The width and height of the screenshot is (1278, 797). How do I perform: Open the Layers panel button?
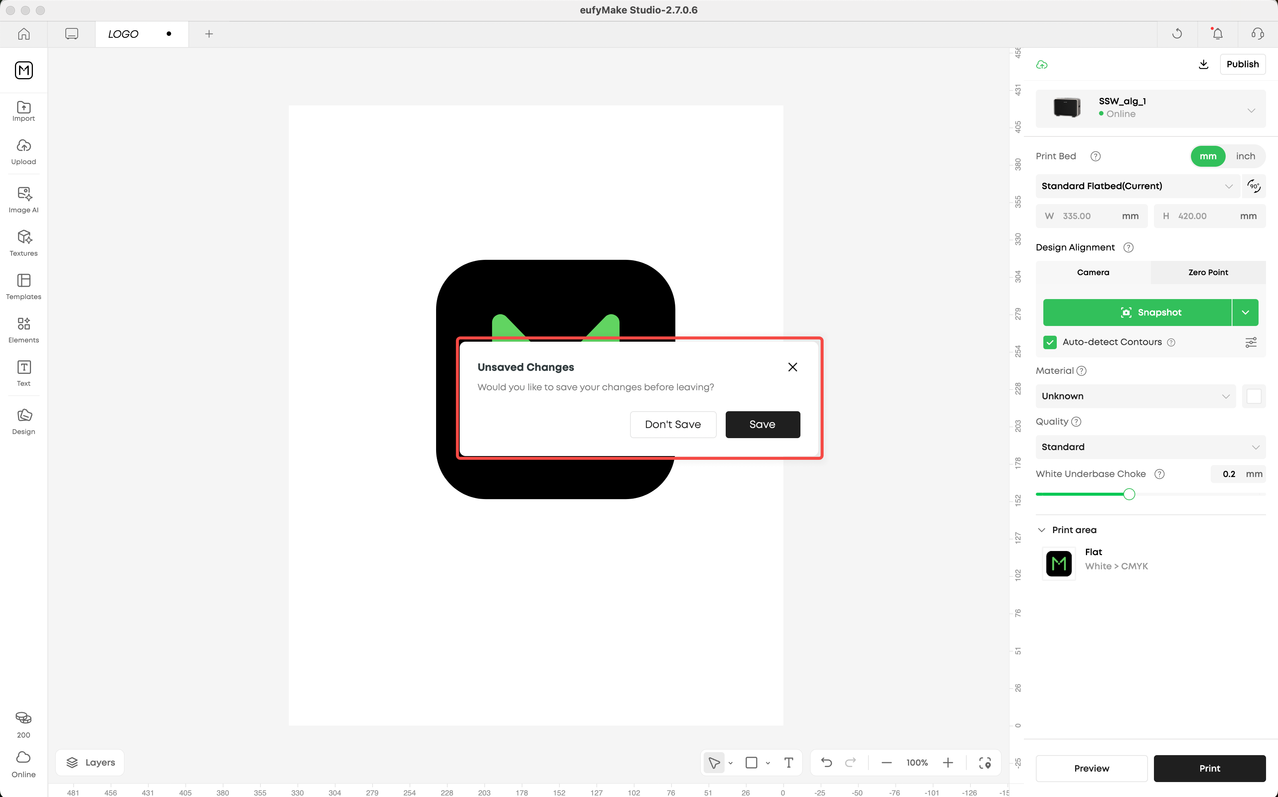click(x=90, y=763)
